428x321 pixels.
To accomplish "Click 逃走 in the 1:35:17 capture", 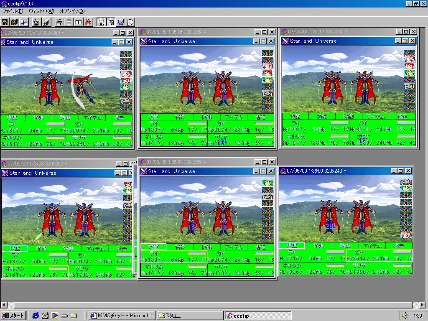I will tap(402, 117).
